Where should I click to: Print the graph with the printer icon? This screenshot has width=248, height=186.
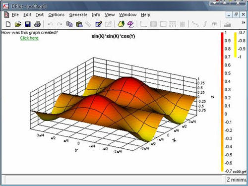point(37,24)
